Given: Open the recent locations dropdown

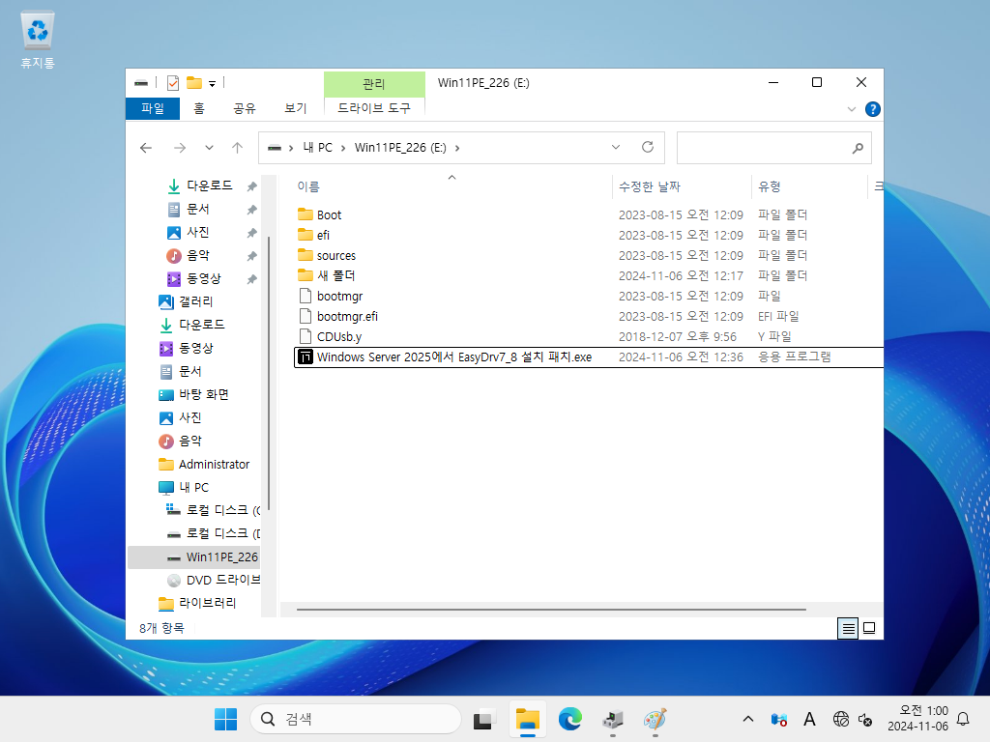Looking at the screenshot, I should [x=209, y=148].
